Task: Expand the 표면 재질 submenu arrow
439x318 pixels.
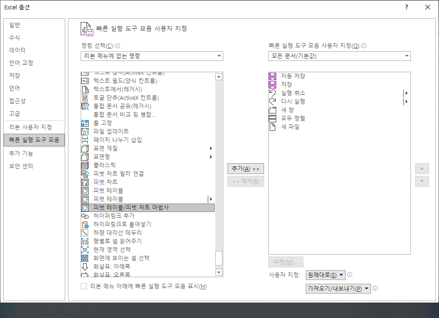Action: [211, 148]
